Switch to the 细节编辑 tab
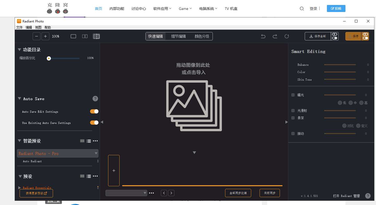376x205 pixels. (179, 36)
